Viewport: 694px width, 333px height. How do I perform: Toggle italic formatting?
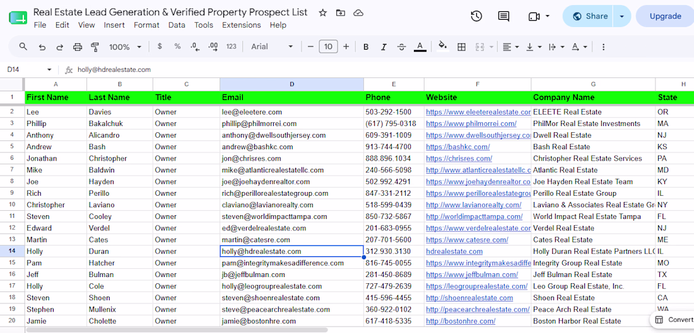(384, 47)
